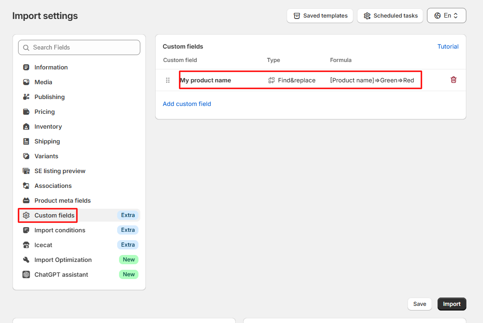Click the Shipping sidebar icon
The image size is (483, 323).
pos(26,141)
